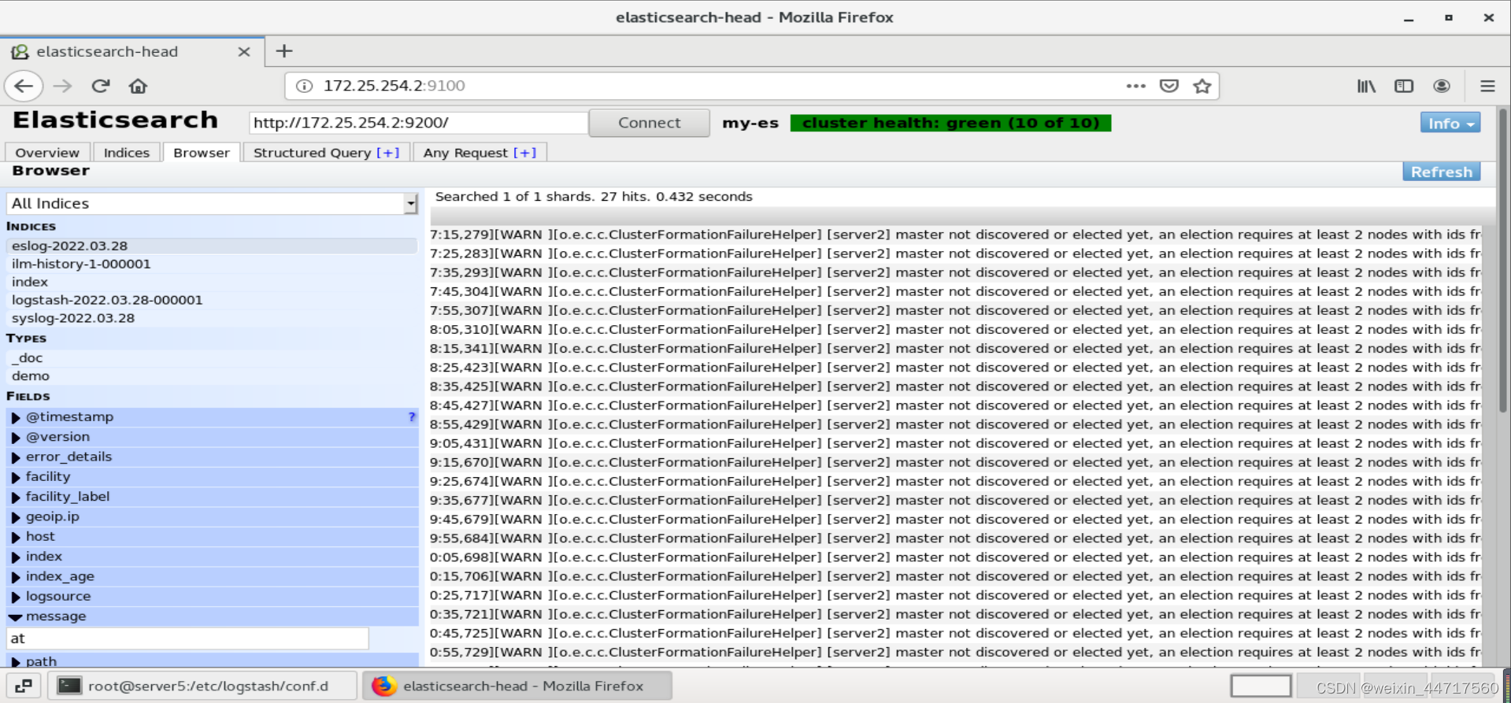
Task: Bookmark this page with the star
Action: pyautogui.click(x=1202, y=86)
